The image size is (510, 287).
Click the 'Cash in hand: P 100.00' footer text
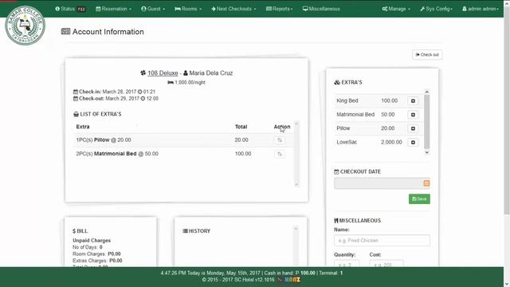[x=290, y=273]
